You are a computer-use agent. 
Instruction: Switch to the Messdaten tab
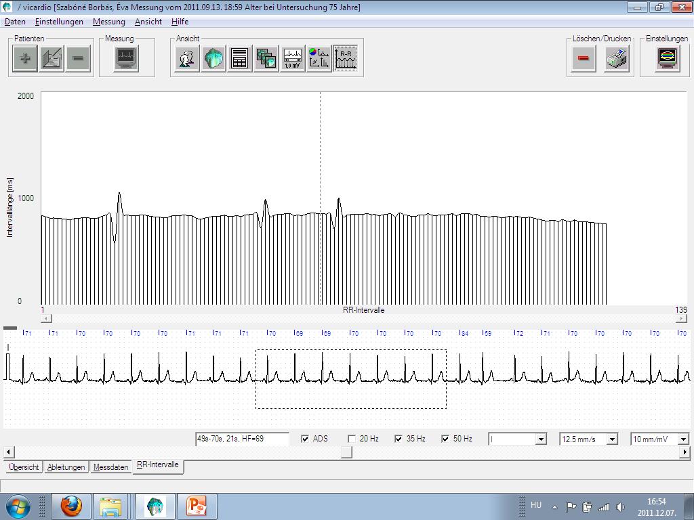tap(110, 467)
